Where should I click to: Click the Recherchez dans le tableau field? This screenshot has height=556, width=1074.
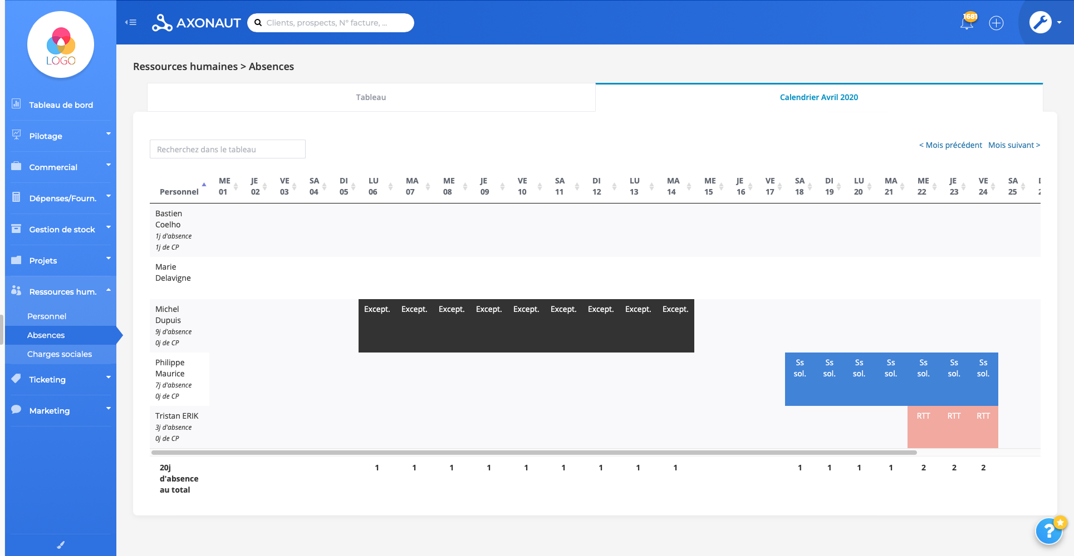coord(227,149)
